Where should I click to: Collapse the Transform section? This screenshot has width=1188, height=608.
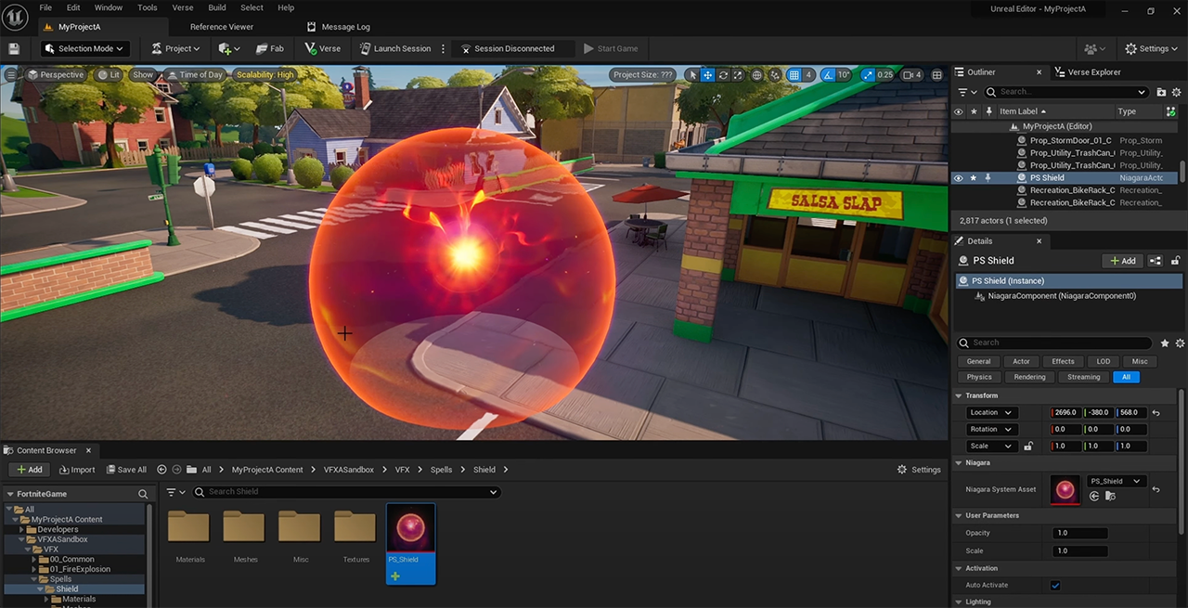[959, 396]
